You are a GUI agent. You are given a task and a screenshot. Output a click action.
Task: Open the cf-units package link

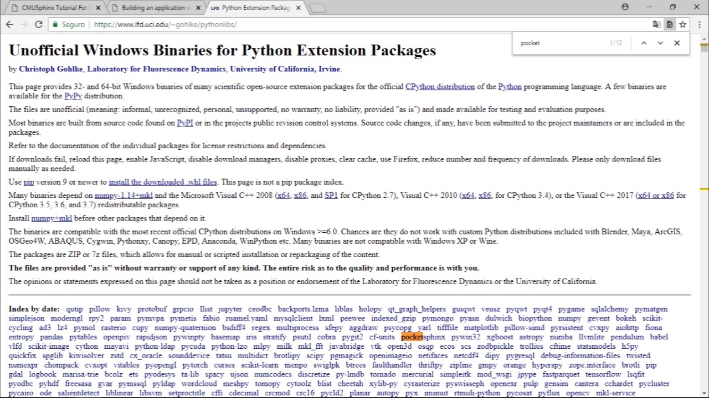382,337
